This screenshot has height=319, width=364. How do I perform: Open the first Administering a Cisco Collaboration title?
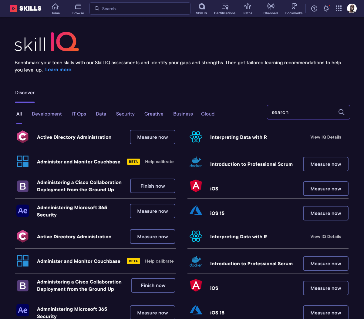click(79, 186)
